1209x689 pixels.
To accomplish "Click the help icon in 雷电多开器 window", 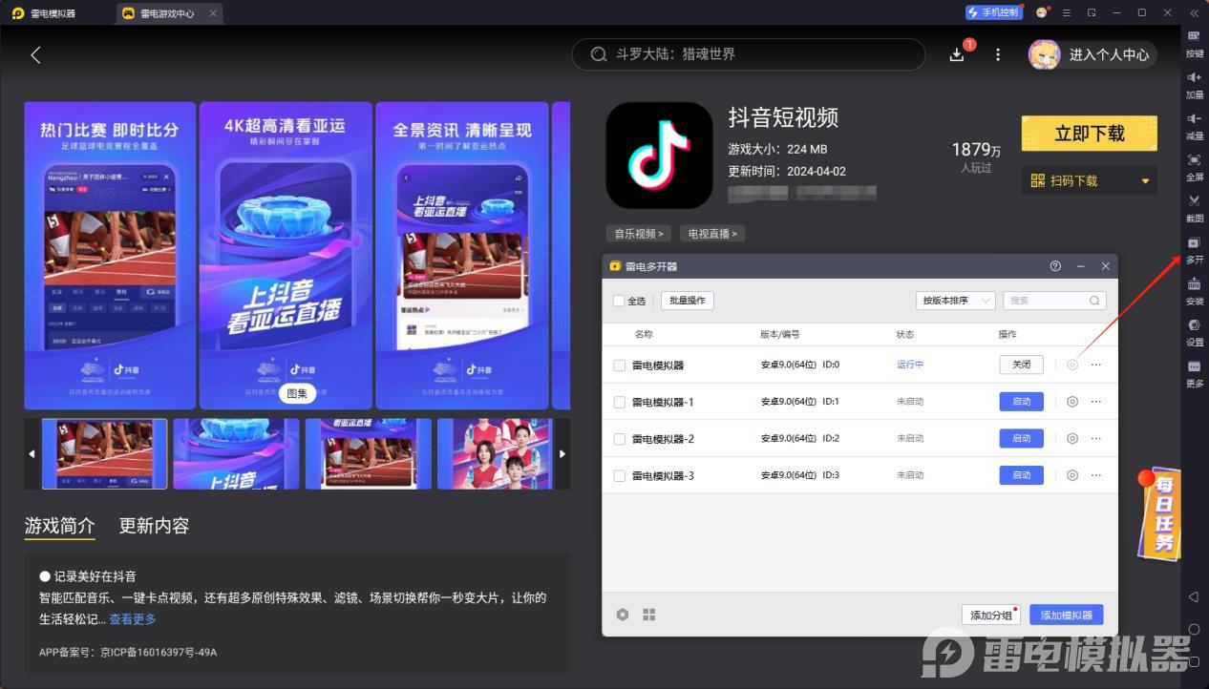I will click(1055, 266).
